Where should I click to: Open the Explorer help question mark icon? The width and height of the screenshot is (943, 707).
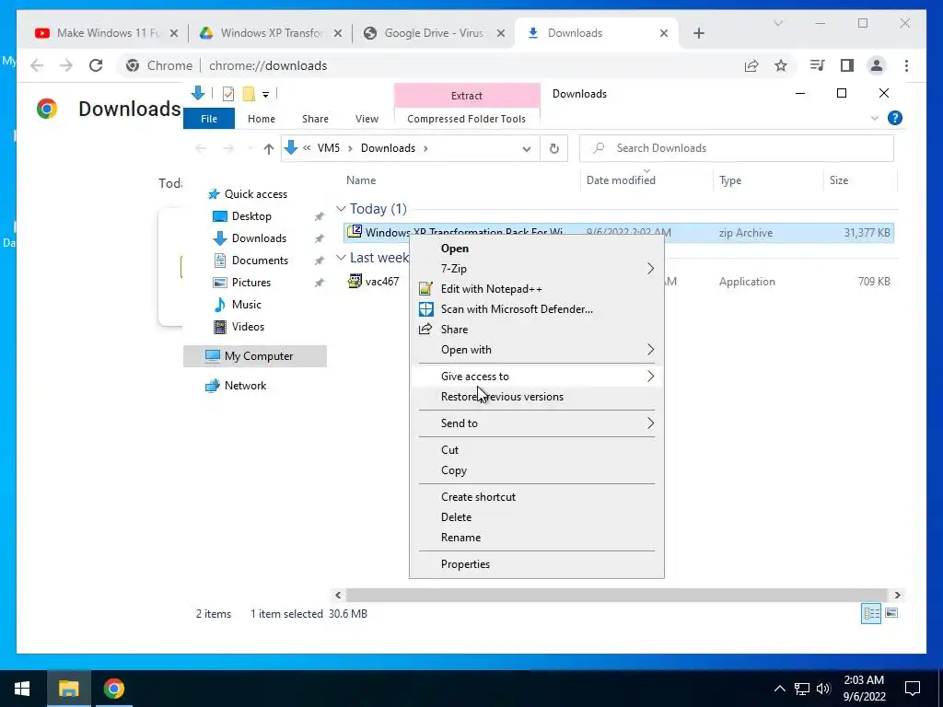coord(895,118)
